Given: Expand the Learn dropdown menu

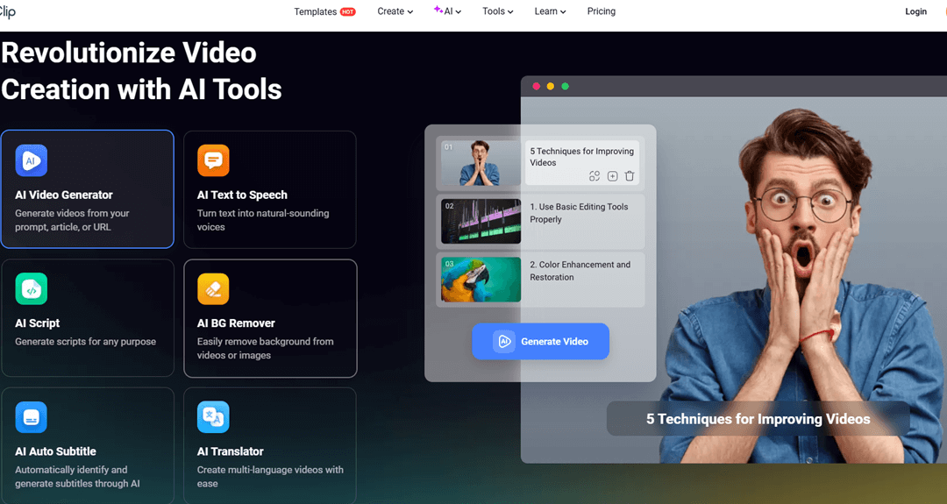Looking at the screenshot, I should pyautogui.click(x=550, y=11).
